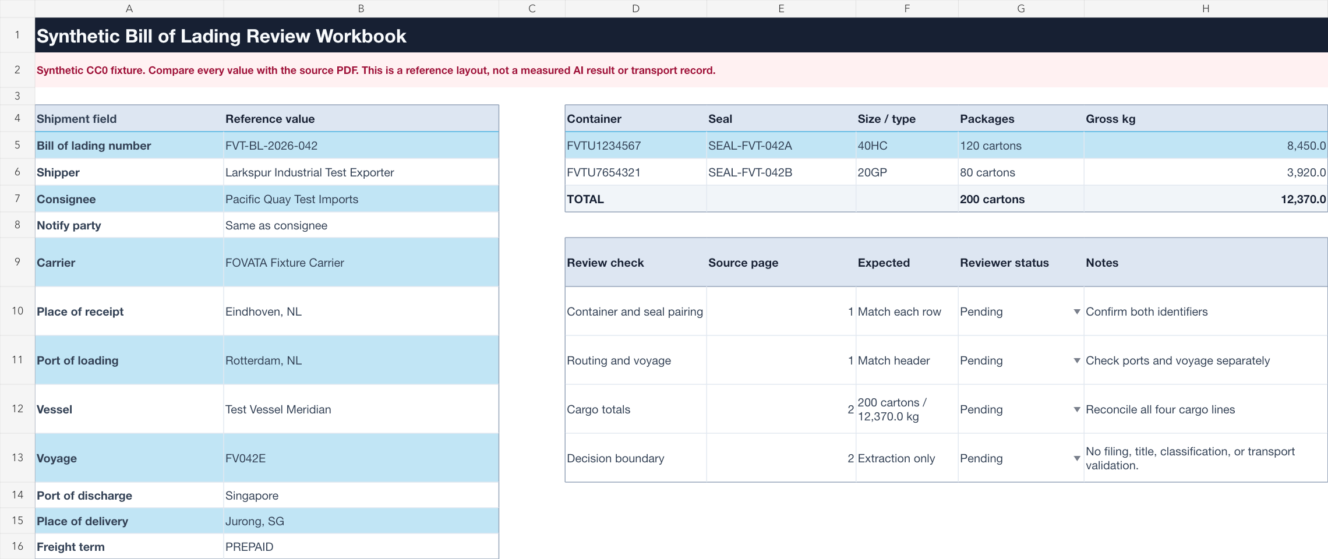This screenshot has width=1328, height=559.
Task: Select the Routing and voyage cell
Action: [x=635, y=360]
